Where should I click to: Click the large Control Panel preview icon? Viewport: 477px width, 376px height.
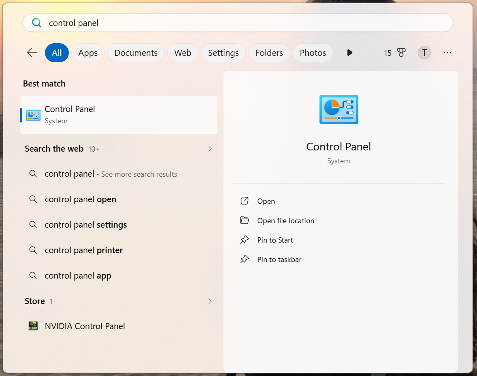pos(339,109)
